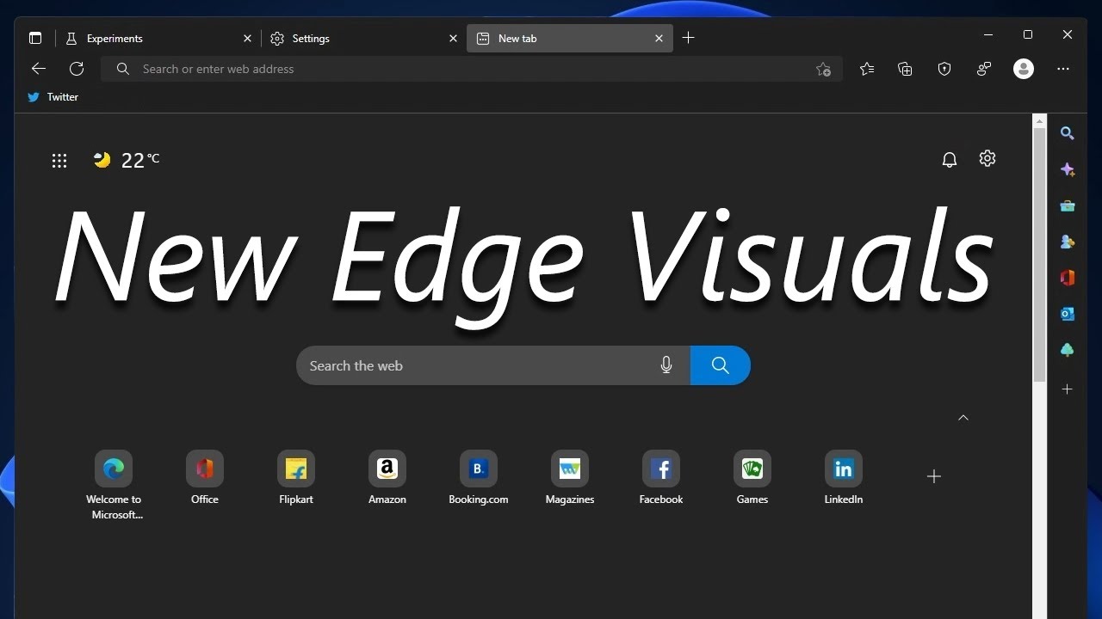This screenshot has height=619, width=1102.
Task: Close the New tab tab
Action: pyautogui.click(x=659, y=39)
